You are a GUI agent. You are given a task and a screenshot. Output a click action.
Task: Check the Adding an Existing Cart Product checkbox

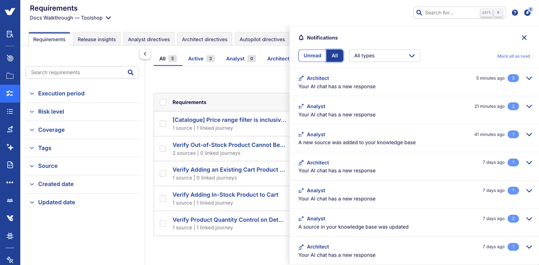(x=163, y=174)
